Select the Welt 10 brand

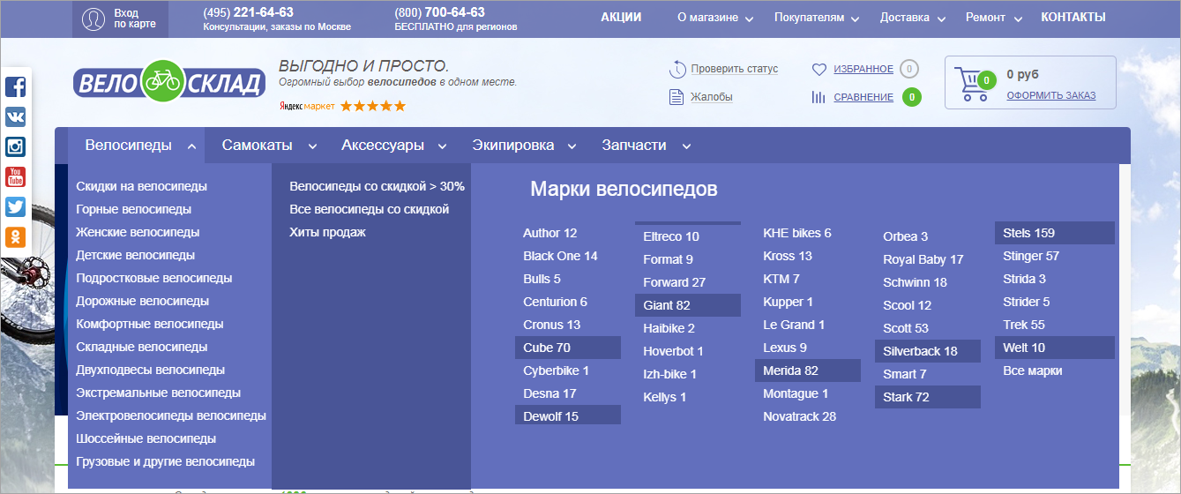pyautogui.click(x=1055, y=348)
